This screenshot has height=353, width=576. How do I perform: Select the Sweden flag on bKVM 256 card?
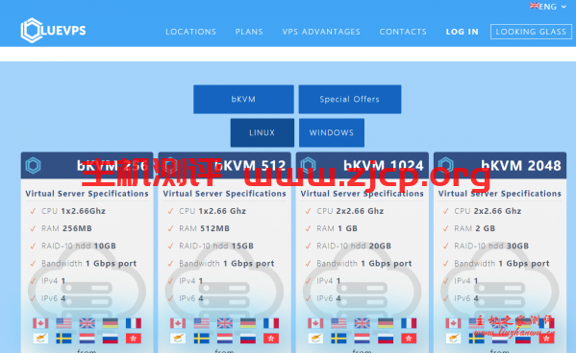click(63, 339)
